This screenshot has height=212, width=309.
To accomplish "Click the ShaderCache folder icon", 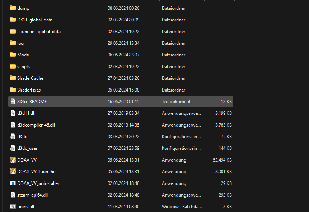I will 13,78.
